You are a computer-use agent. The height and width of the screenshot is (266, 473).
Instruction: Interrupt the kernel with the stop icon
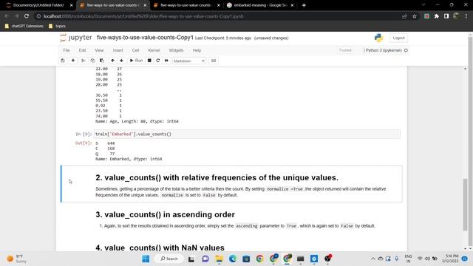click(x=149, y=61)
